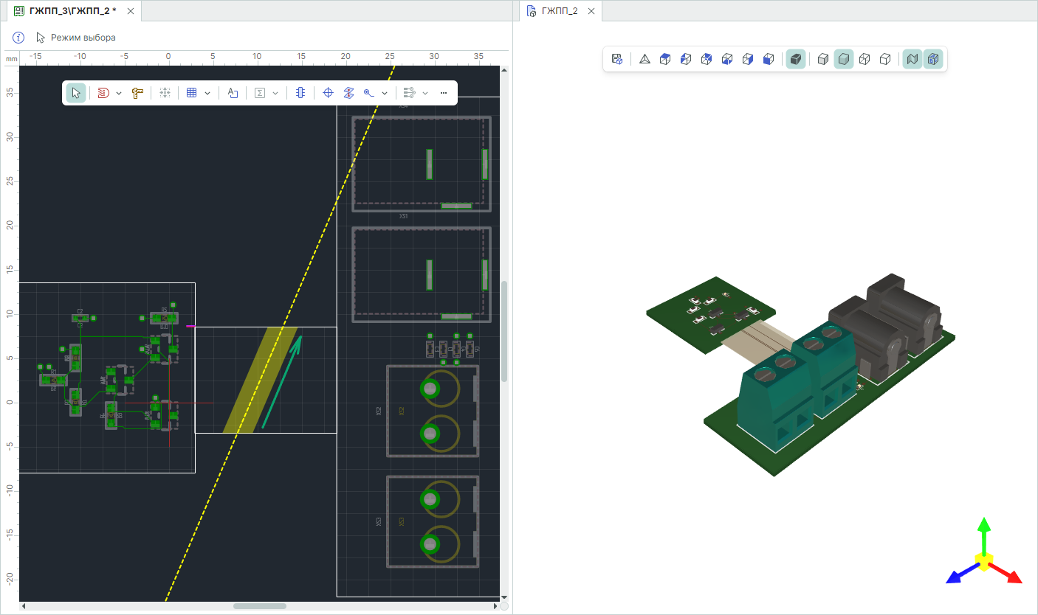The width and height of the screenshot is (1038, 615).
Task: Switch to the ГЖПП_3\ГЖПП_2 editor tab
Action: pyautogui.click(x=72, y=11)
